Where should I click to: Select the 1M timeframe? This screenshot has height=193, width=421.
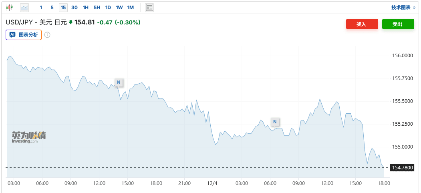tap(131, 7)
